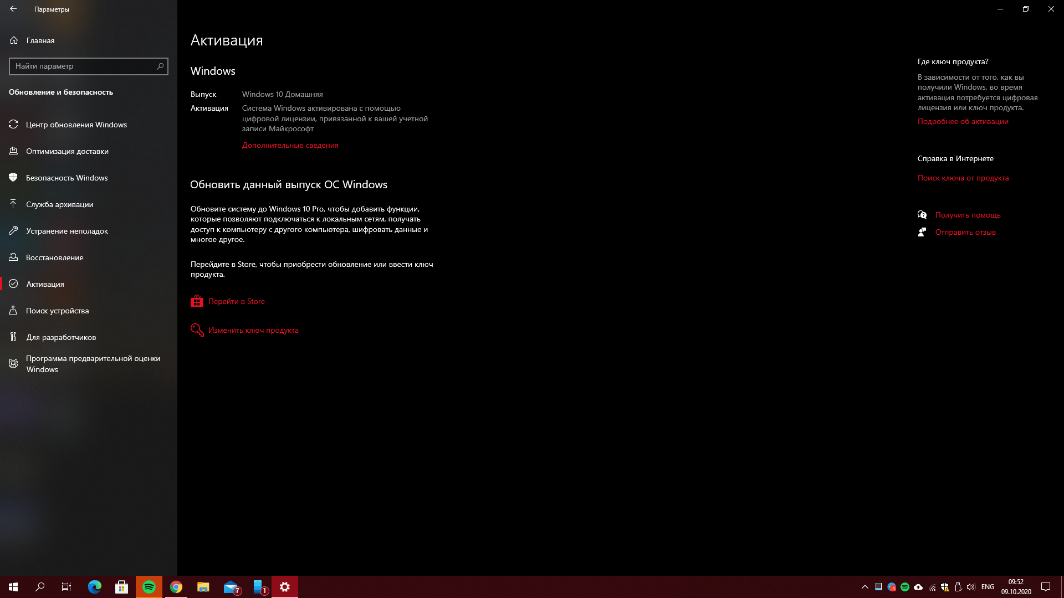Select Безопасность Windows in sidebar
Viewport: 1064px width, 598px height.
point(89,178)
